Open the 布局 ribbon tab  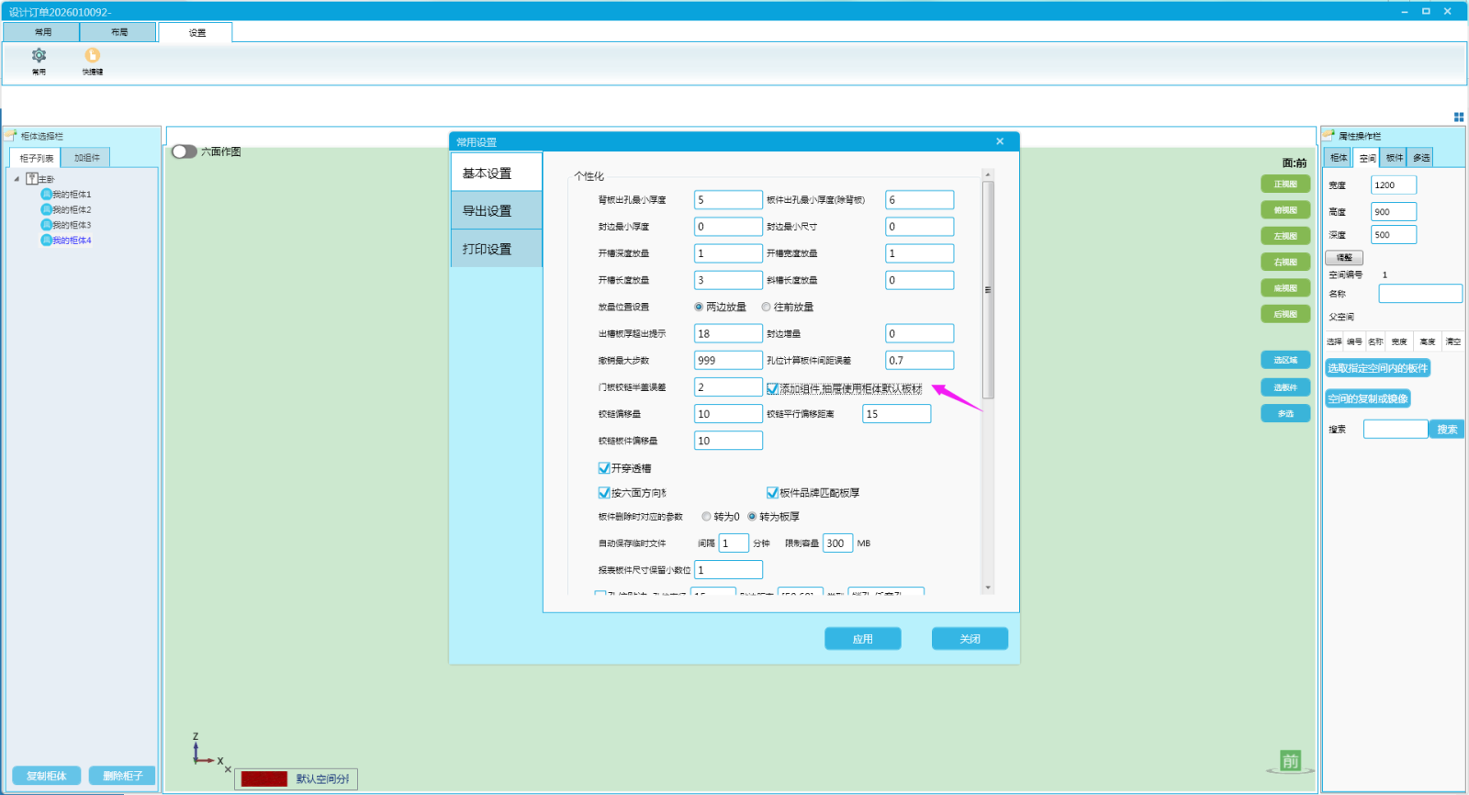pos(119,32)
